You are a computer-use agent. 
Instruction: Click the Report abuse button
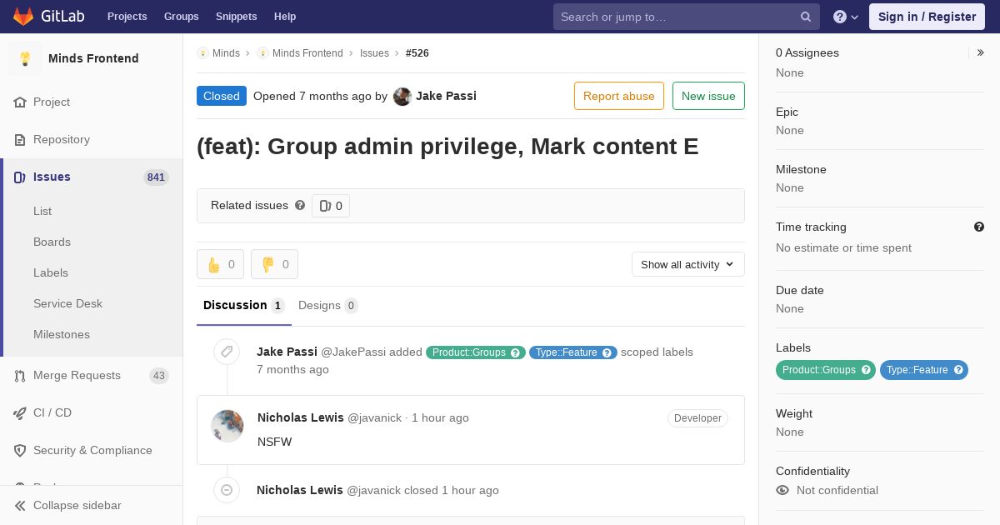tap(619, 96)
